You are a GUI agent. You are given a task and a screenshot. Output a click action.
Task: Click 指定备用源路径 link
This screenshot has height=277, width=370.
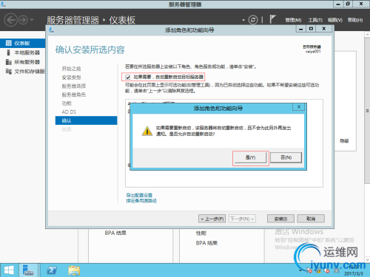pos(141,201)
